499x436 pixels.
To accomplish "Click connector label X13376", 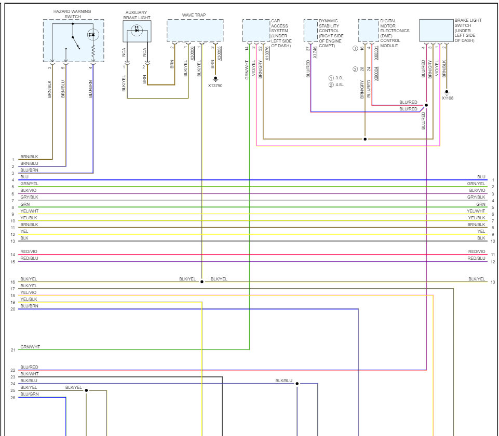I will (267, 53).
